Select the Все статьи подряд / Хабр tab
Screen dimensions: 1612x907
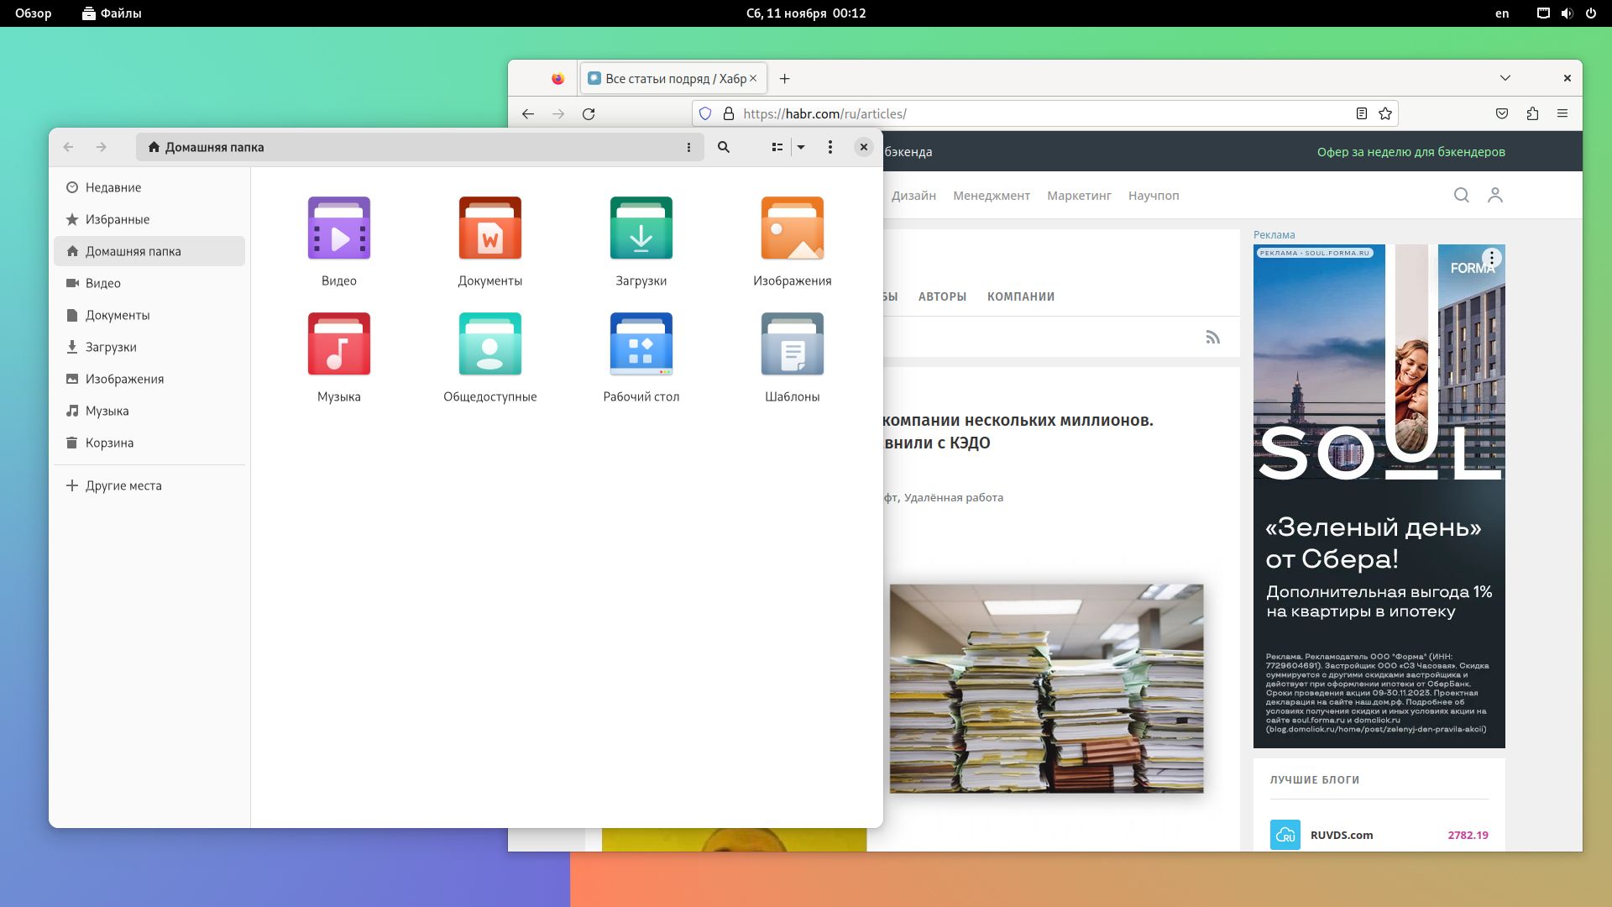click(673, 78)
